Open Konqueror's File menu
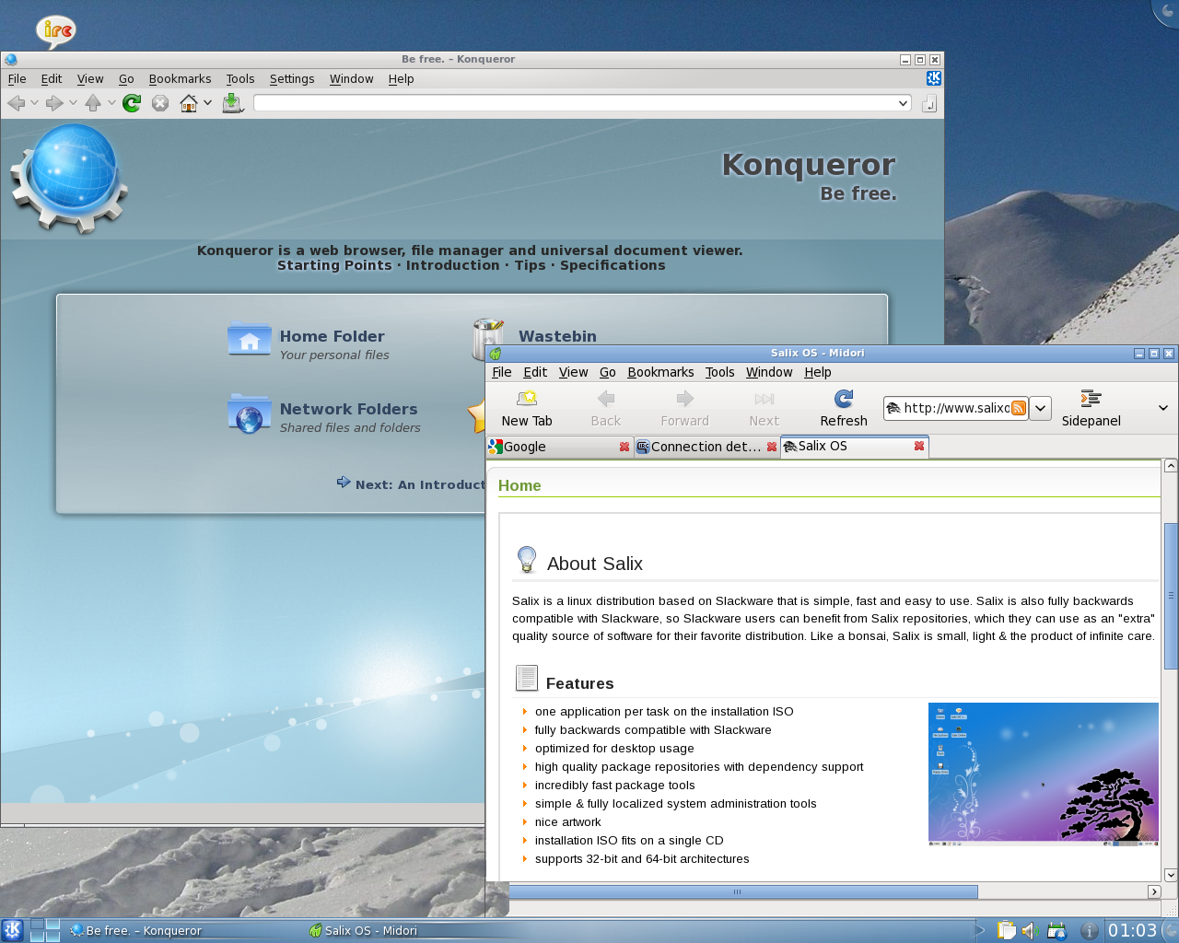The image size is (1179, 943). (18, 79)
